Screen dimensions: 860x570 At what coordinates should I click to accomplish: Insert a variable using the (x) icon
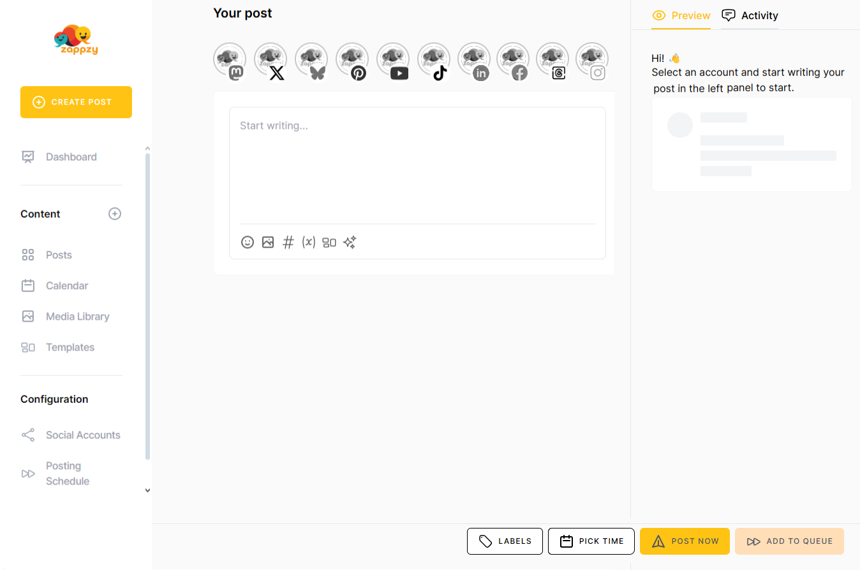pyautogui.click(x=309, y=242)
